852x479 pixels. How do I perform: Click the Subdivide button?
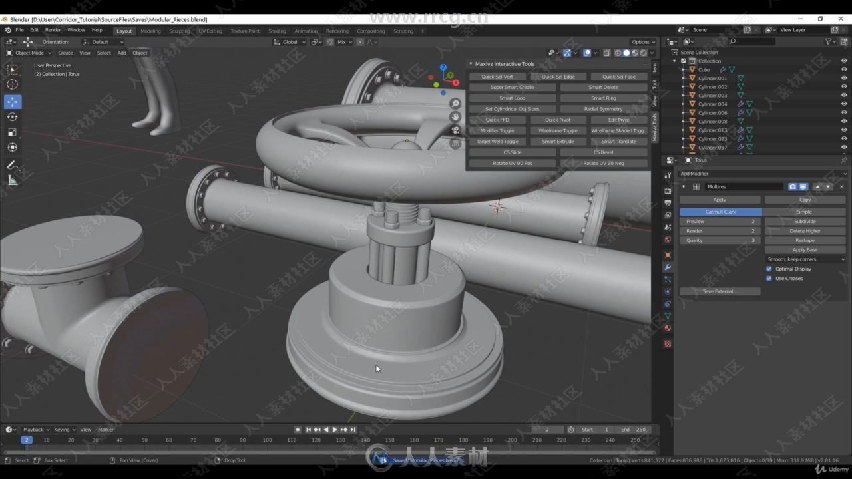[x=805, y=222]
